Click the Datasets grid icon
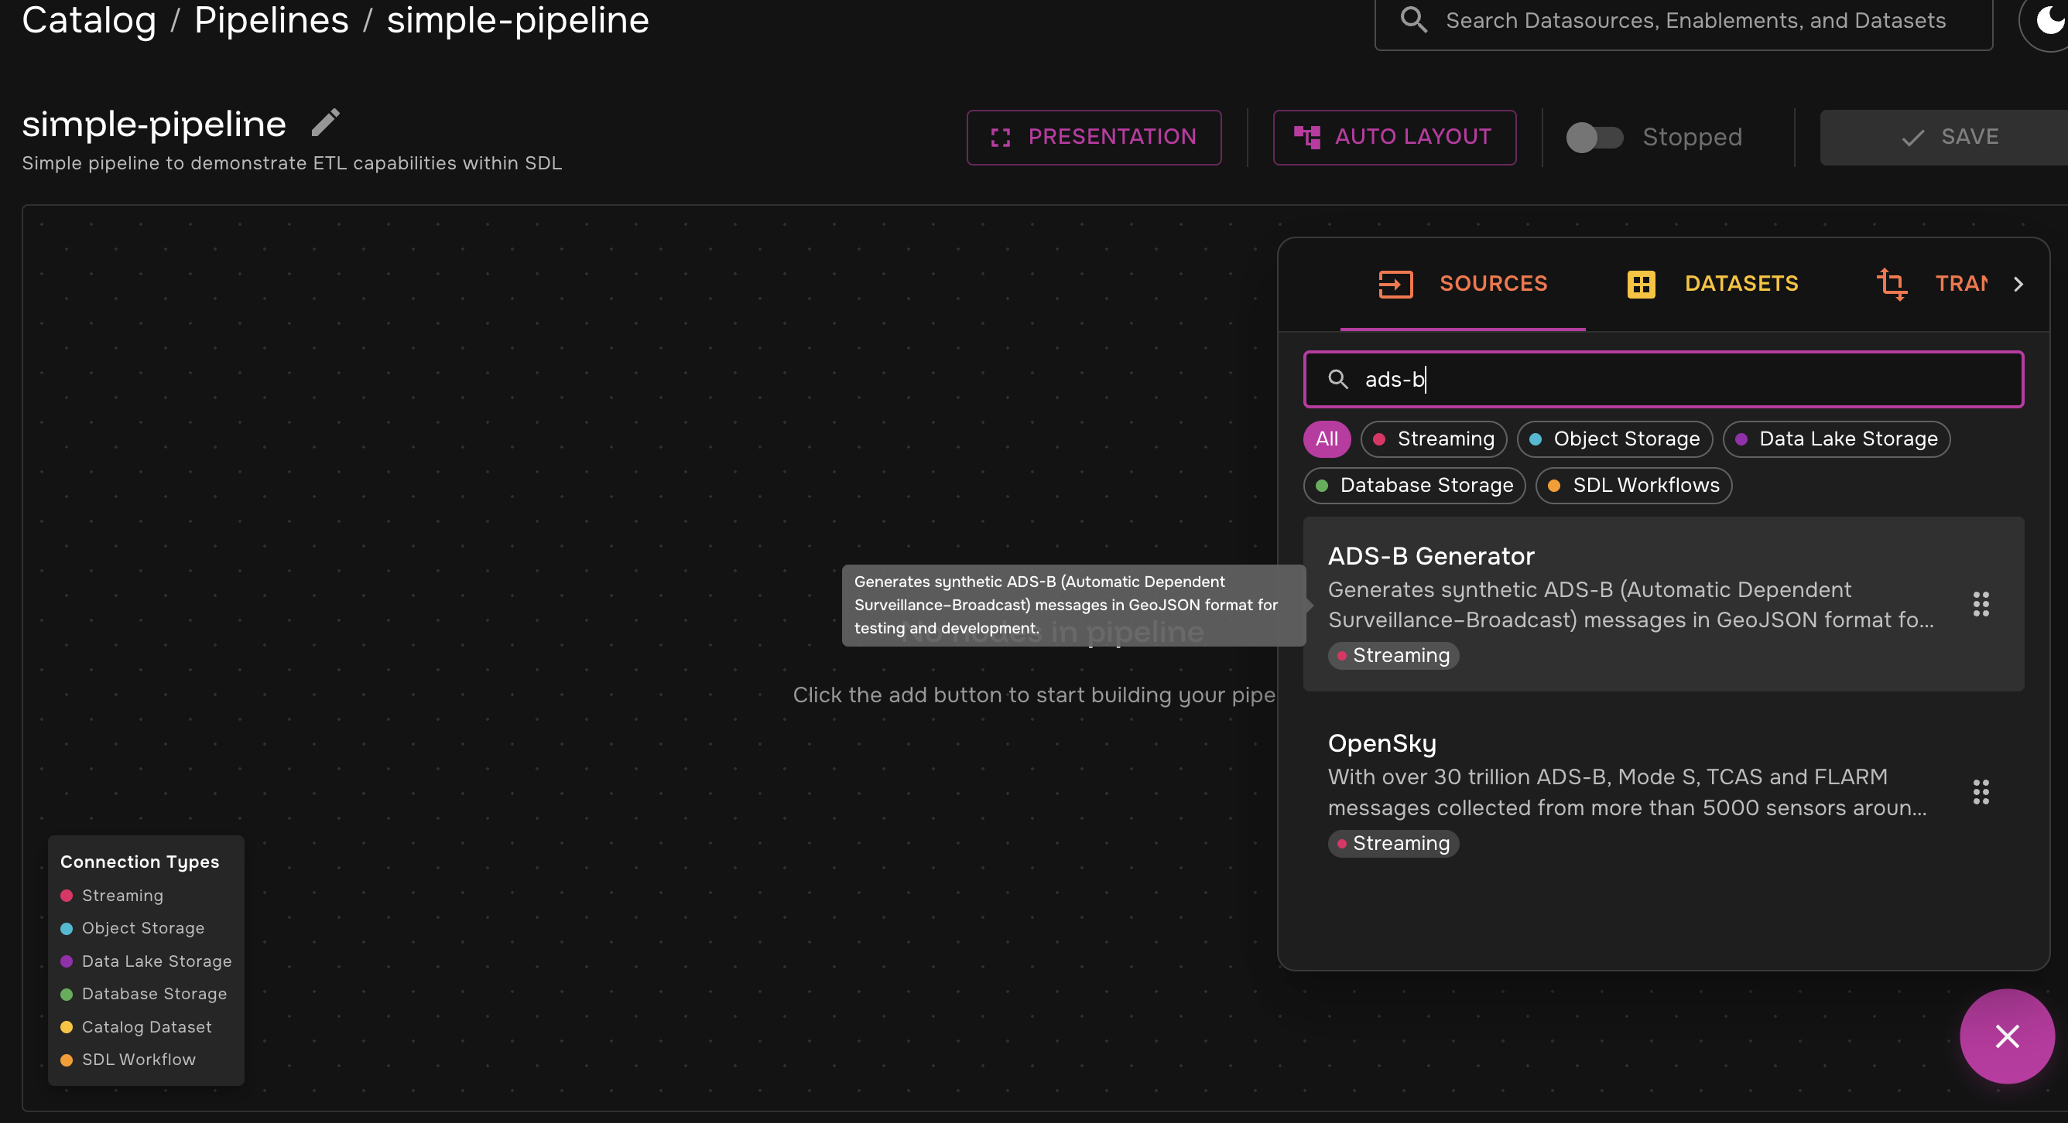Image resolution: width=2068 pixels, height=1123 pixels. (x=1641, y=284)
